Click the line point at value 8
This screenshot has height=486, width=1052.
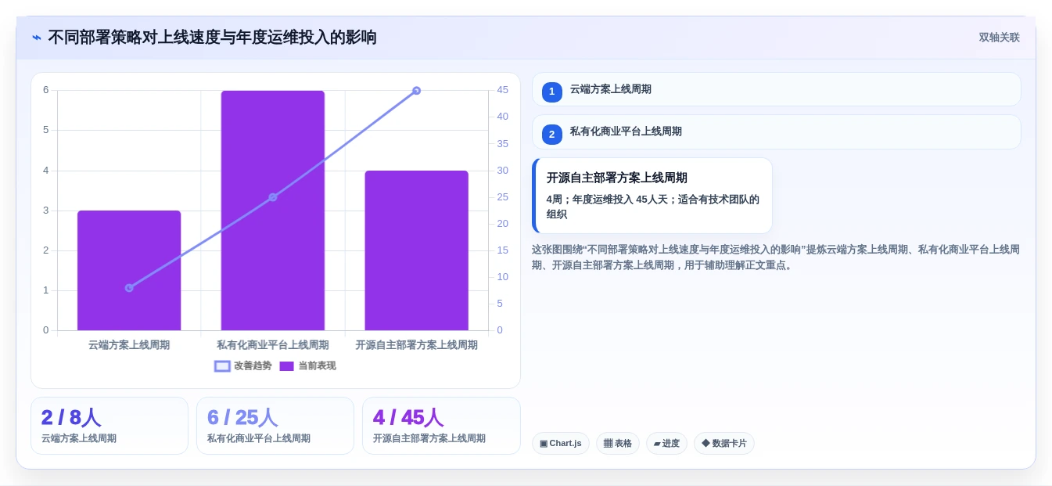point(129,288)
